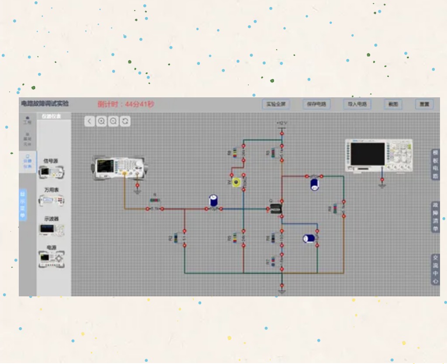447x364 pixels.
Task: Click the 导入电路 import circuit button
Action: (x=357, y=104)
